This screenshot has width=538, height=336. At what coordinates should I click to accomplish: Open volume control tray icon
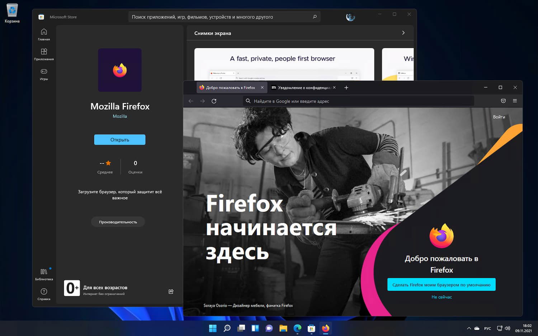(507, 328)
